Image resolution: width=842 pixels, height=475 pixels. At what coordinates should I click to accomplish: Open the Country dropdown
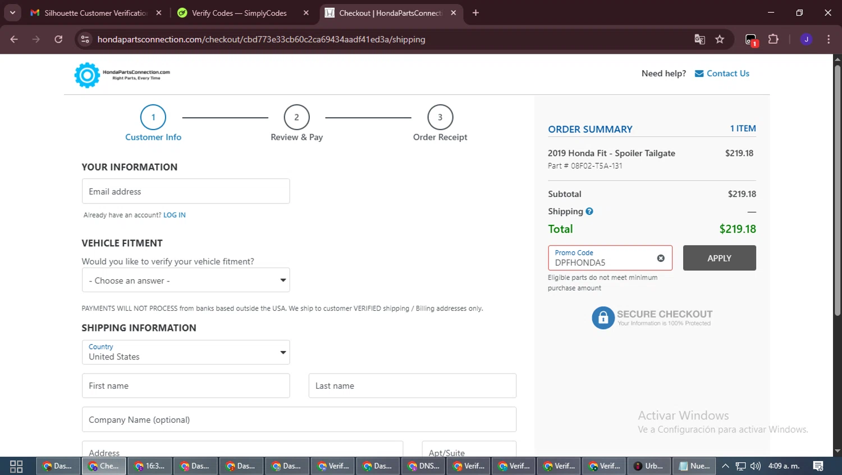pos(186,352)
